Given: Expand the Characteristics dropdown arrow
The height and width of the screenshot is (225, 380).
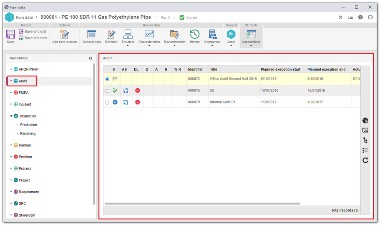Looking at the screenshot, I should (x=149, y=45).
